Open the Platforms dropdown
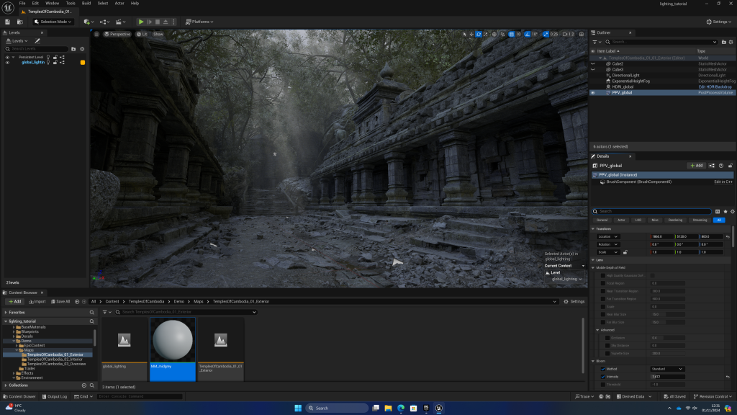Viewport: 737px width, 415px height. pyautogui.click(x=200, y=22)
